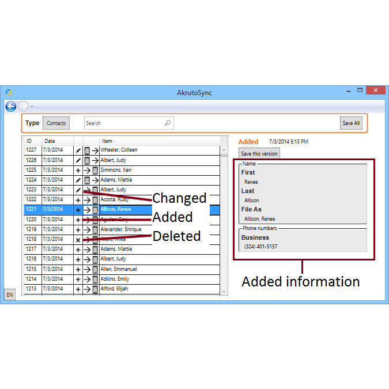This screenshot has width=389, height=389.
Task: Click the plus added icon on row 1219
Action: point(78,230)
